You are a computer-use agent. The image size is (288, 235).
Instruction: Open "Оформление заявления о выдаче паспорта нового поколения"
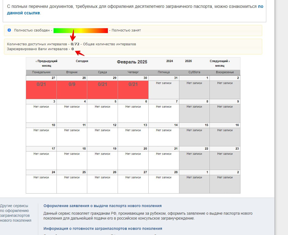coord(102,206)
